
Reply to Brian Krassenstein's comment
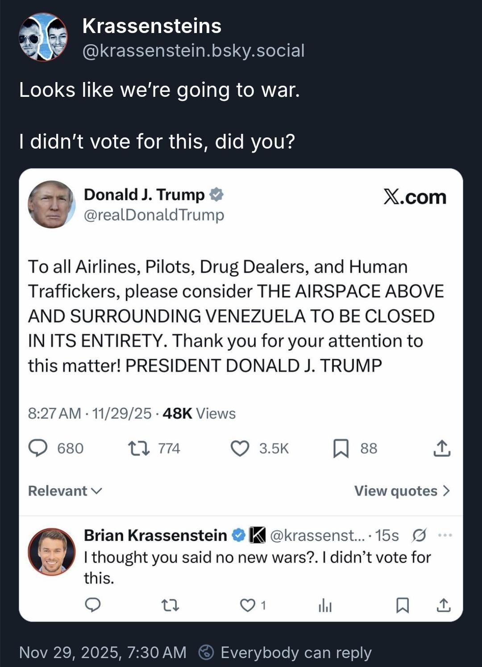tap(93, 605)
